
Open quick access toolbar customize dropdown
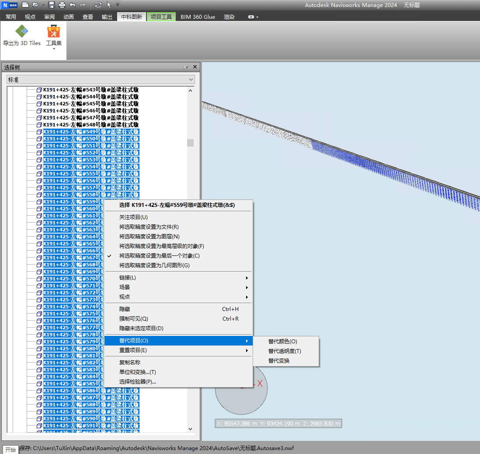[118, 5]
